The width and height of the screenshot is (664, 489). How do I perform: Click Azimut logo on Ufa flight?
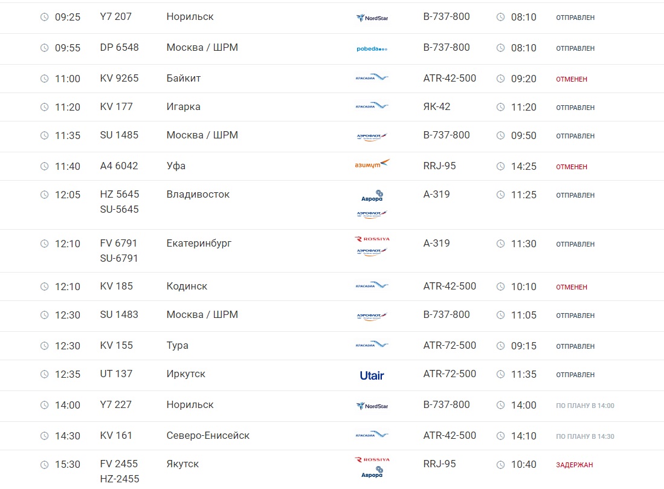[x=372, y=164]
